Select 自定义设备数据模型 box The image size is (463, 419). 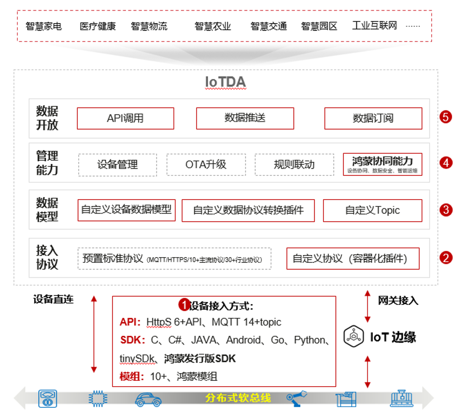tap(126, 210)
